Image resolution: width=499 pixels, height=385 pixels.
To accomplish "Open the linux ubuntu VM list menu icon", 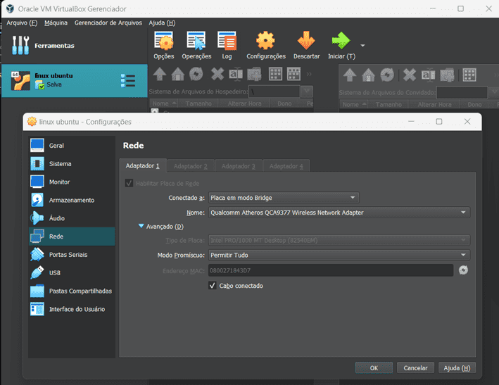I will 128,81.
